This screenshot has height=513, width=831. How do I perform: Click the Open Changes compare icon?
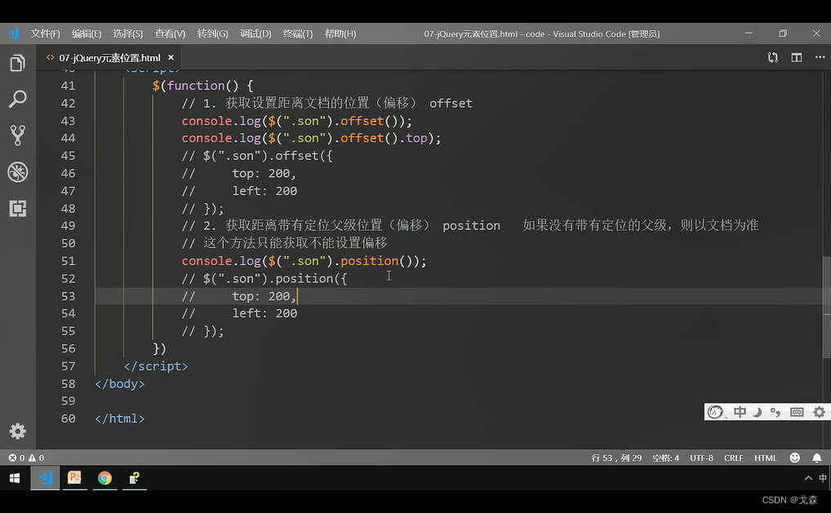click(x=773, y=57)
